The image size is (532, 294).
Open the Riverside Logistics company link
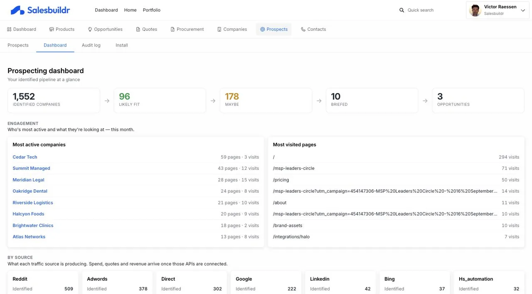click(33, 203)
